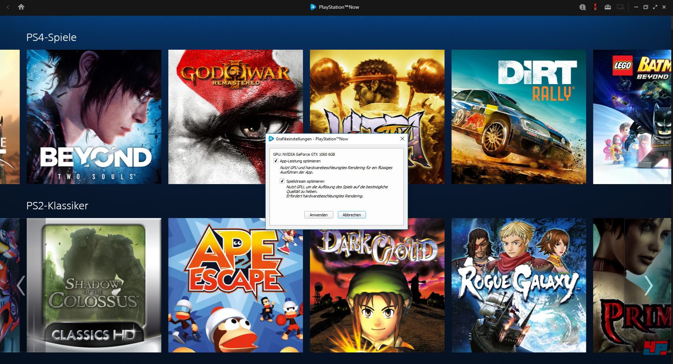Click the home icon in title bar
Screen dimensions: 673x364
(21, 7)
